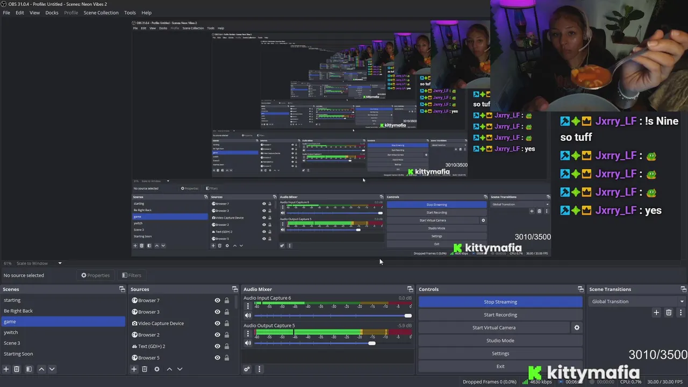Open the Global Transition dropdown

637,302
